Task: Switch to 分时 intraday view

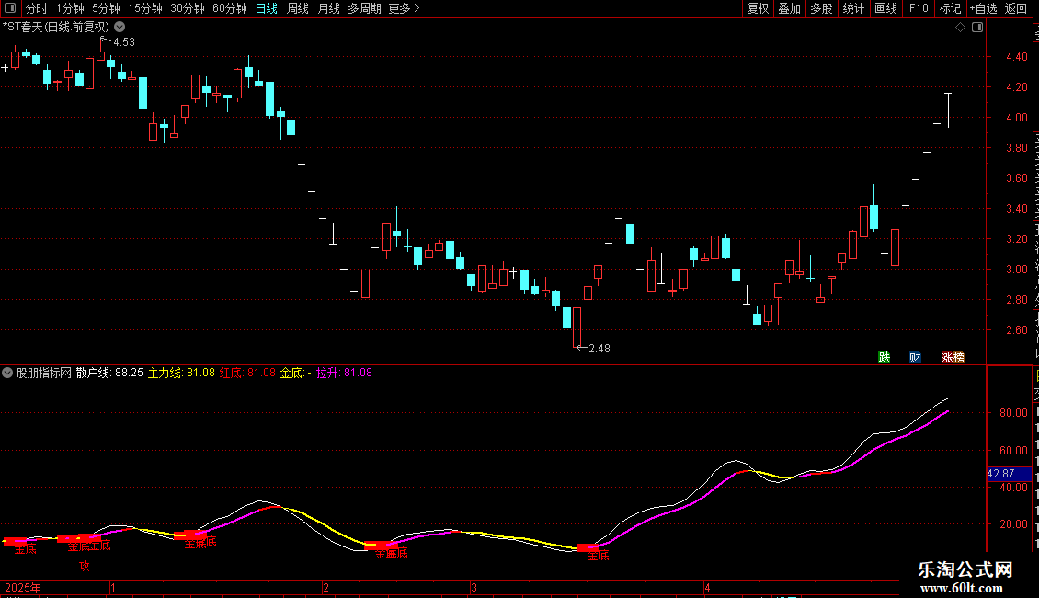Action: [x=37, y=8]
